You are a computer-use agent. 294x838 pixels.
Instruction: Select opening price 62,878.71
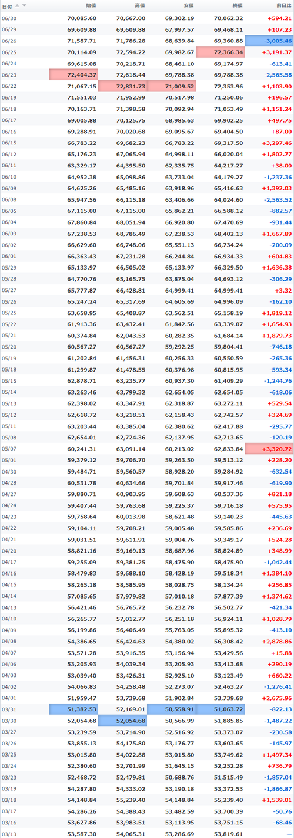(x=82, y=382)
